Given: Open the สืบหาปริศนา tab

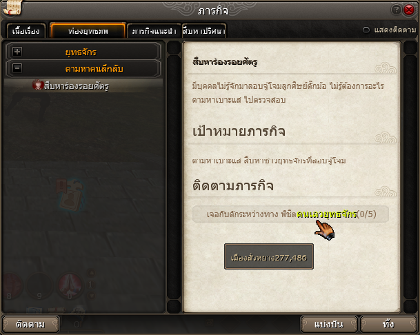Looking at the screenshot, I should (x=204, y=31).
